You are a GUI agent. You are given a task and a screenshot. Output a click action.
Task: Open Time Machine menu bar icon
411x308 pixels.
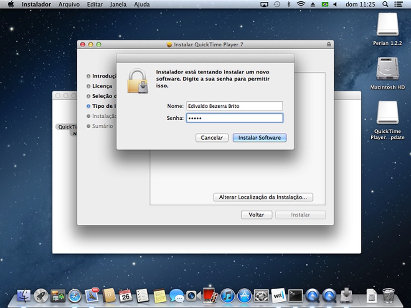tap(277, 4)
